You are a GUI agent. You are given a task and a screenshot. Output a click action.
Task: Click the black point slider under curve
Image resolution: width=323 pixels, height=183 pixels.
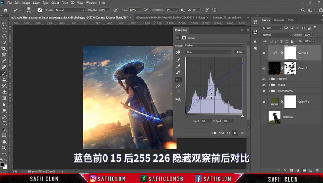click(x=186, y=116)
